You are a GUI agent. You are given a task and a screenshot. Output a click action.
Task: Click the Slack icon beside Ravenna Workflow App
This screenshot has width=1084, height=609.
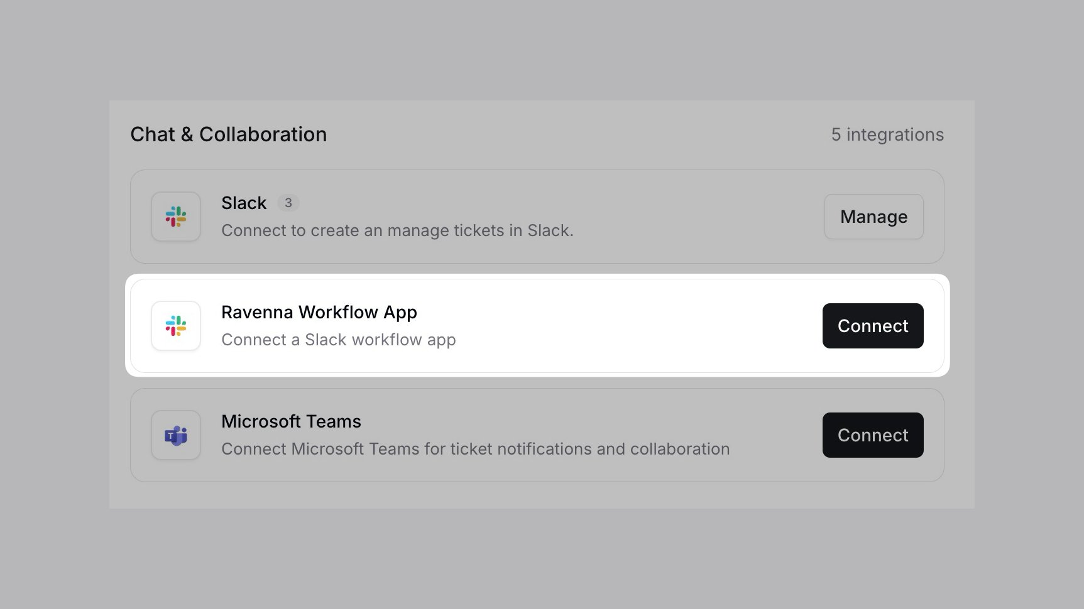[x=176, y=326]
